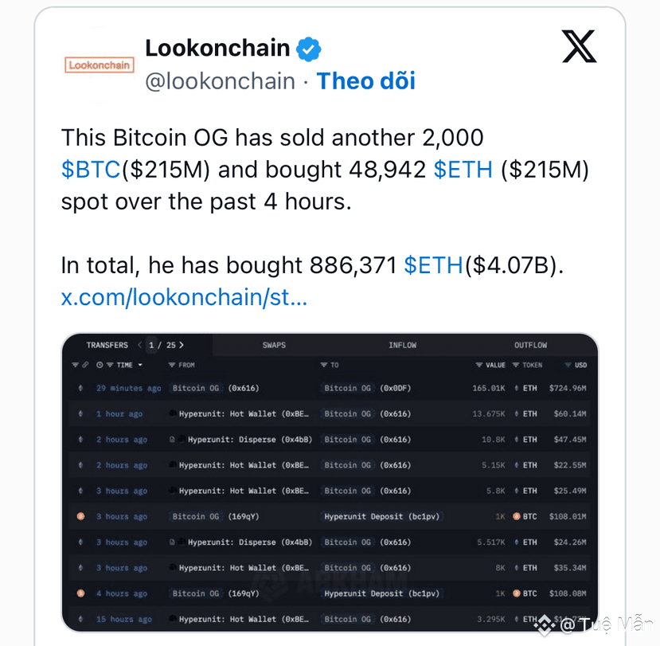The image size is (660, 646).
Task: Click the clock icon beside TIME
Action: 100,365
